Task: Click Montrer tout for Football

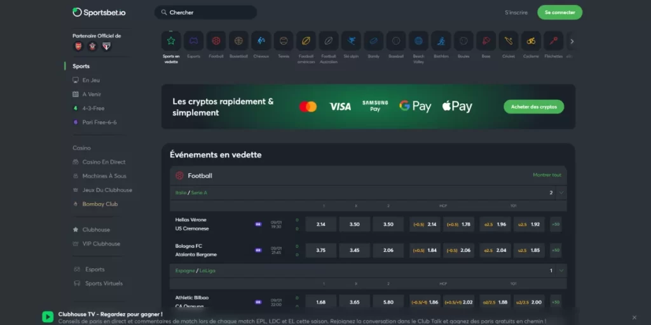Action: click(547, 175)
